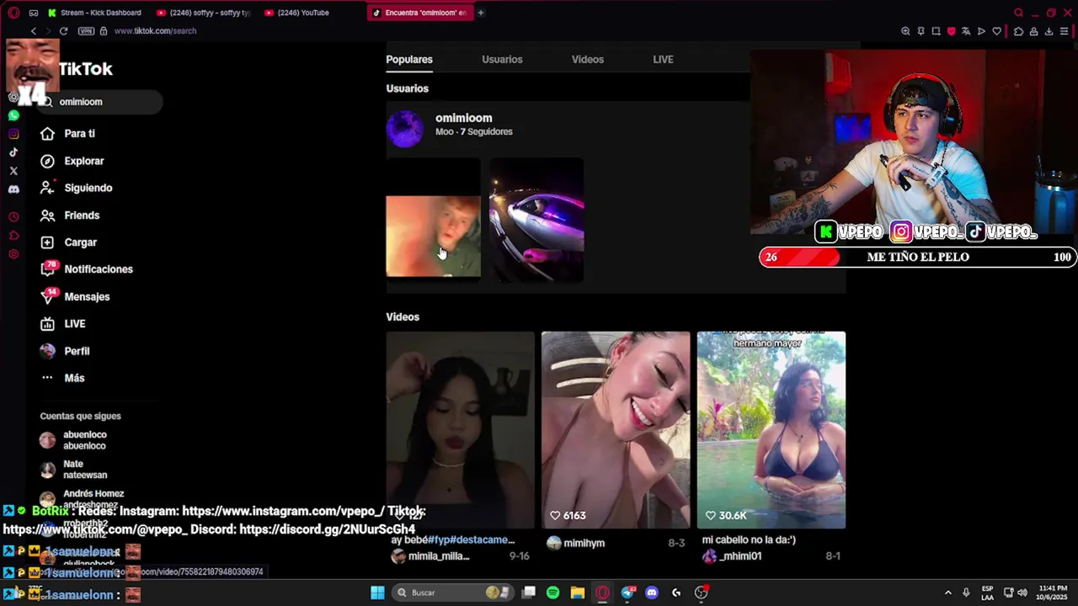Open File Explorer from the taskbar
The image size is (1078, 606).
pyautogui.click(x=577, y=593)
